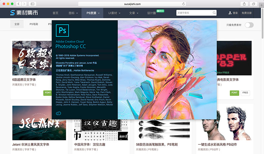
Task: Click the Ps logo on the splash screen
Action: pos(62,30)
